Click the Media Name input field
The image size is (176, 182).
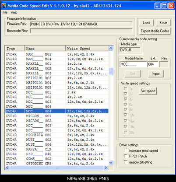[133, 64]
